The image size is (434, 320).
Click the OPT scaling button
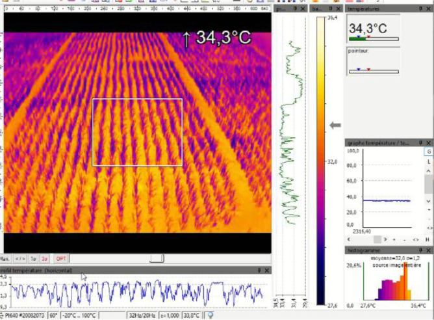tap(60, 259)
